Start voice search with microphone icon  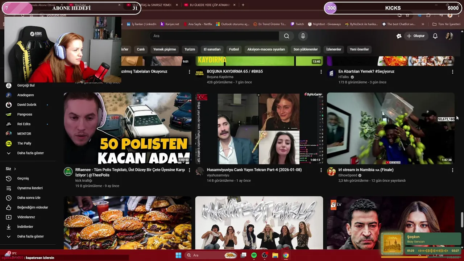[x=303, y=36]
